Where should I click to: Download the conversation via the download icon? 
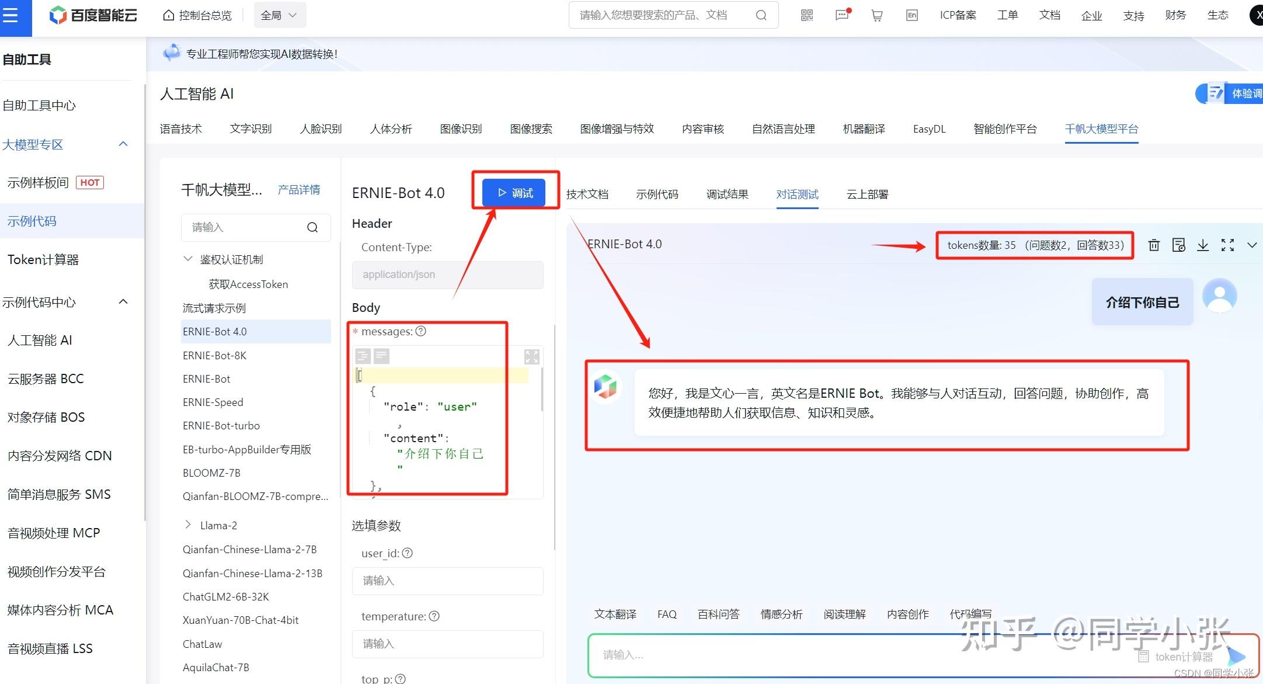pyautogui.click(x=1202, y=245)
